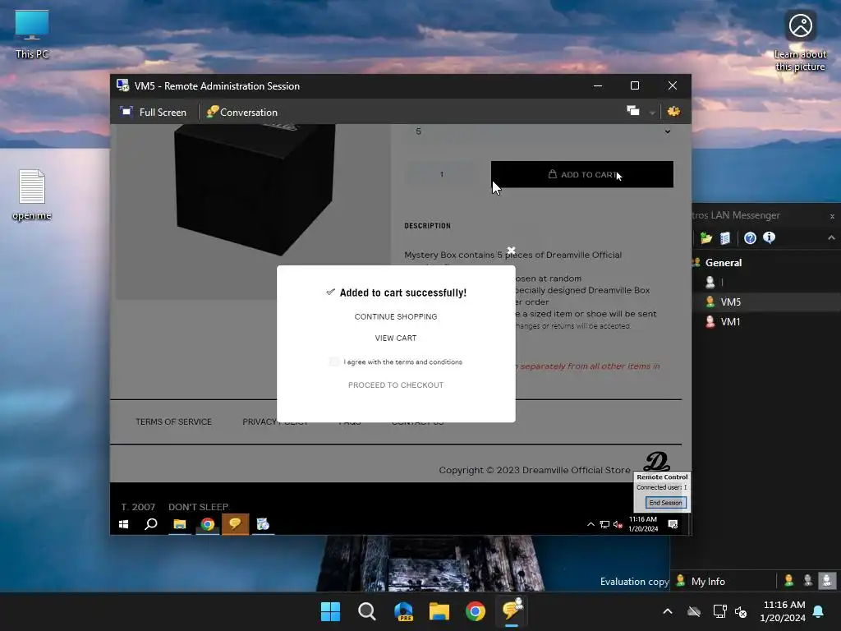
Task: Open host clock 11:16 AM calendar
Action: pyautogui.click(x=783, y=611)
